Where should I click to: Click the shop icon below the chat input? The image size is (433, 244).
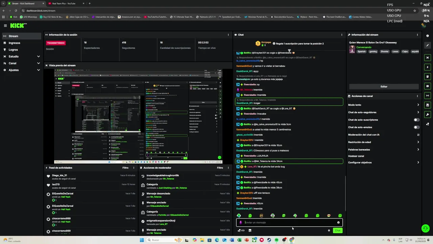pyautogui.click(x=250, y=230)
